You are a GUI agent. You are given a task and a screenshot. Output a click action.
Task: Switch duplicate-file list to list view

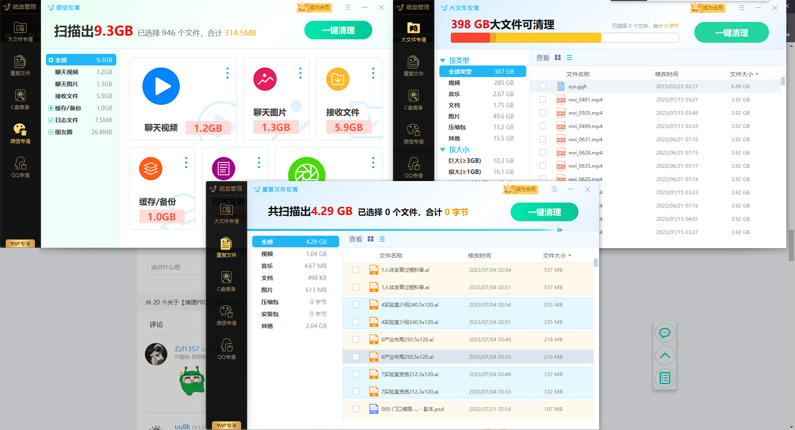pos(382,239)
